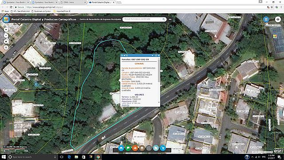The width and height of the screenshot is (284, 160).
Task: Open the Chrome menu button
Action: [281, 7]
